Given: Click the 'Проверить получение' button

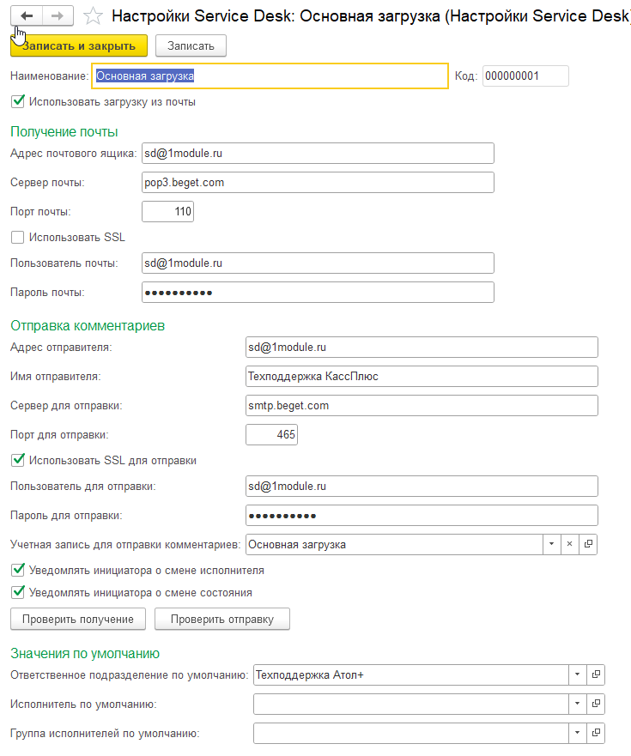Looking at the screenshot, I should [78, 619].
